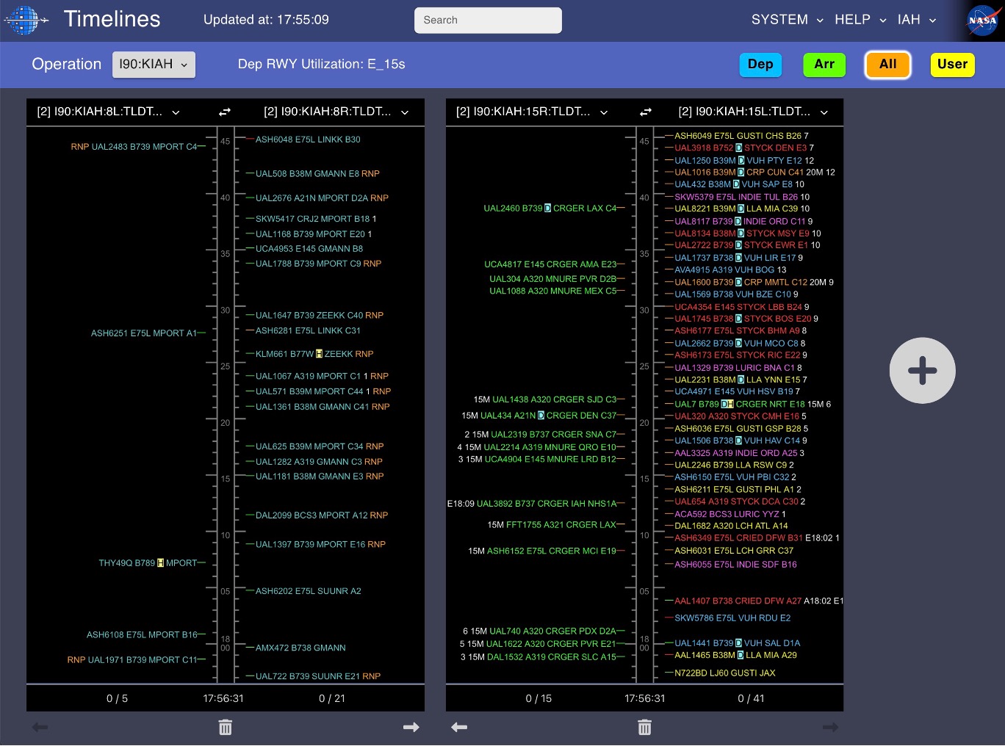This screenshot has height=746, width=1005.
Task: Select flight UAL2676 A21N on 8R
Action: click(x=322, y=198)
